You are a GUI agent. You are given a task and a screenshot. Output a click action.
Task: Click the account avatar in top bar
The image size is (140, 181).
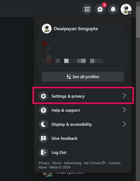(x=126, y=9)
